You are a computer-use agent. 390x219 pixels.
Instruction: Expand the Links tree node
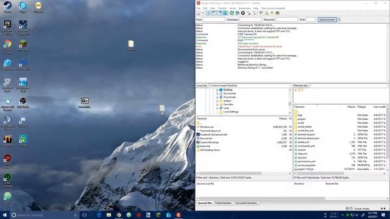click(217, 108)
